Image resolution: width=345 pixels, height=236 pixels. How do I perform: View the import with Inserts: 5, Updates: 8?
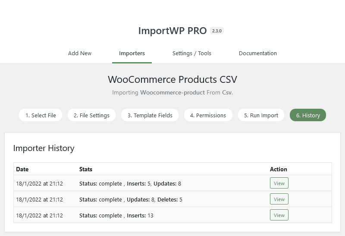pos(279,183)
